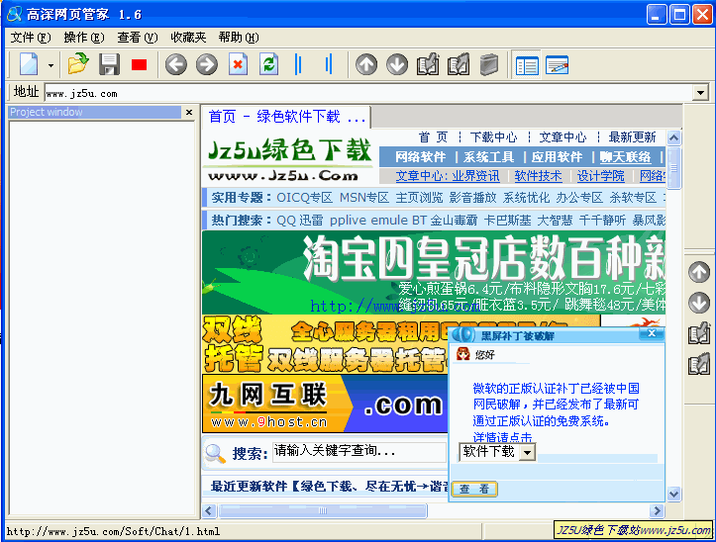Click the 业界资讯 link
Screen dimensions: 716x542
click(475, 176)
